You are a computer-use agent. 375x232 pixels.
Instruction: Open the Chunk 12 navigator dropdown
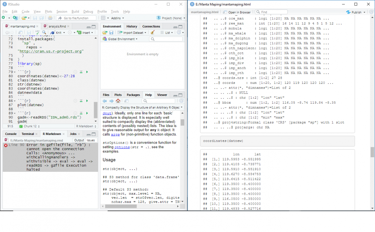[x=30, y=126]
